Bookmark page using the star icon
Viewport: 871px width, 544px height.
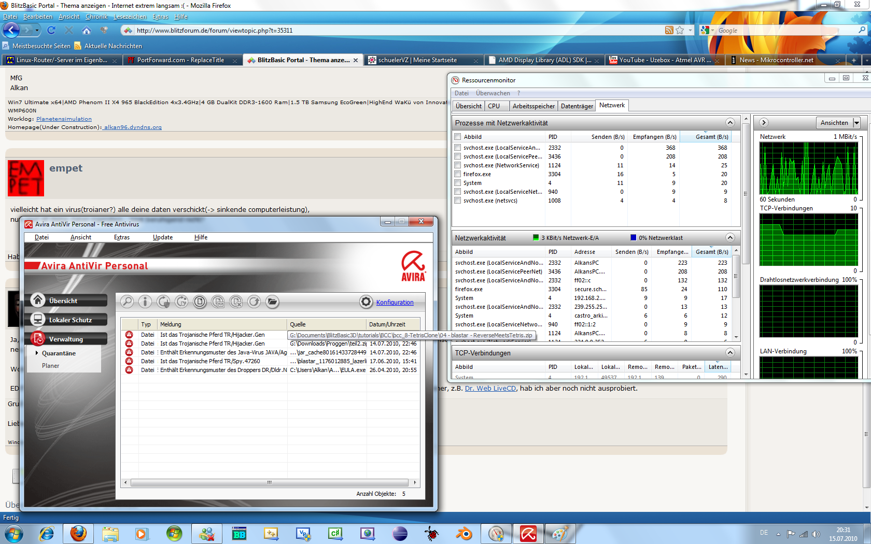[680, 31]
